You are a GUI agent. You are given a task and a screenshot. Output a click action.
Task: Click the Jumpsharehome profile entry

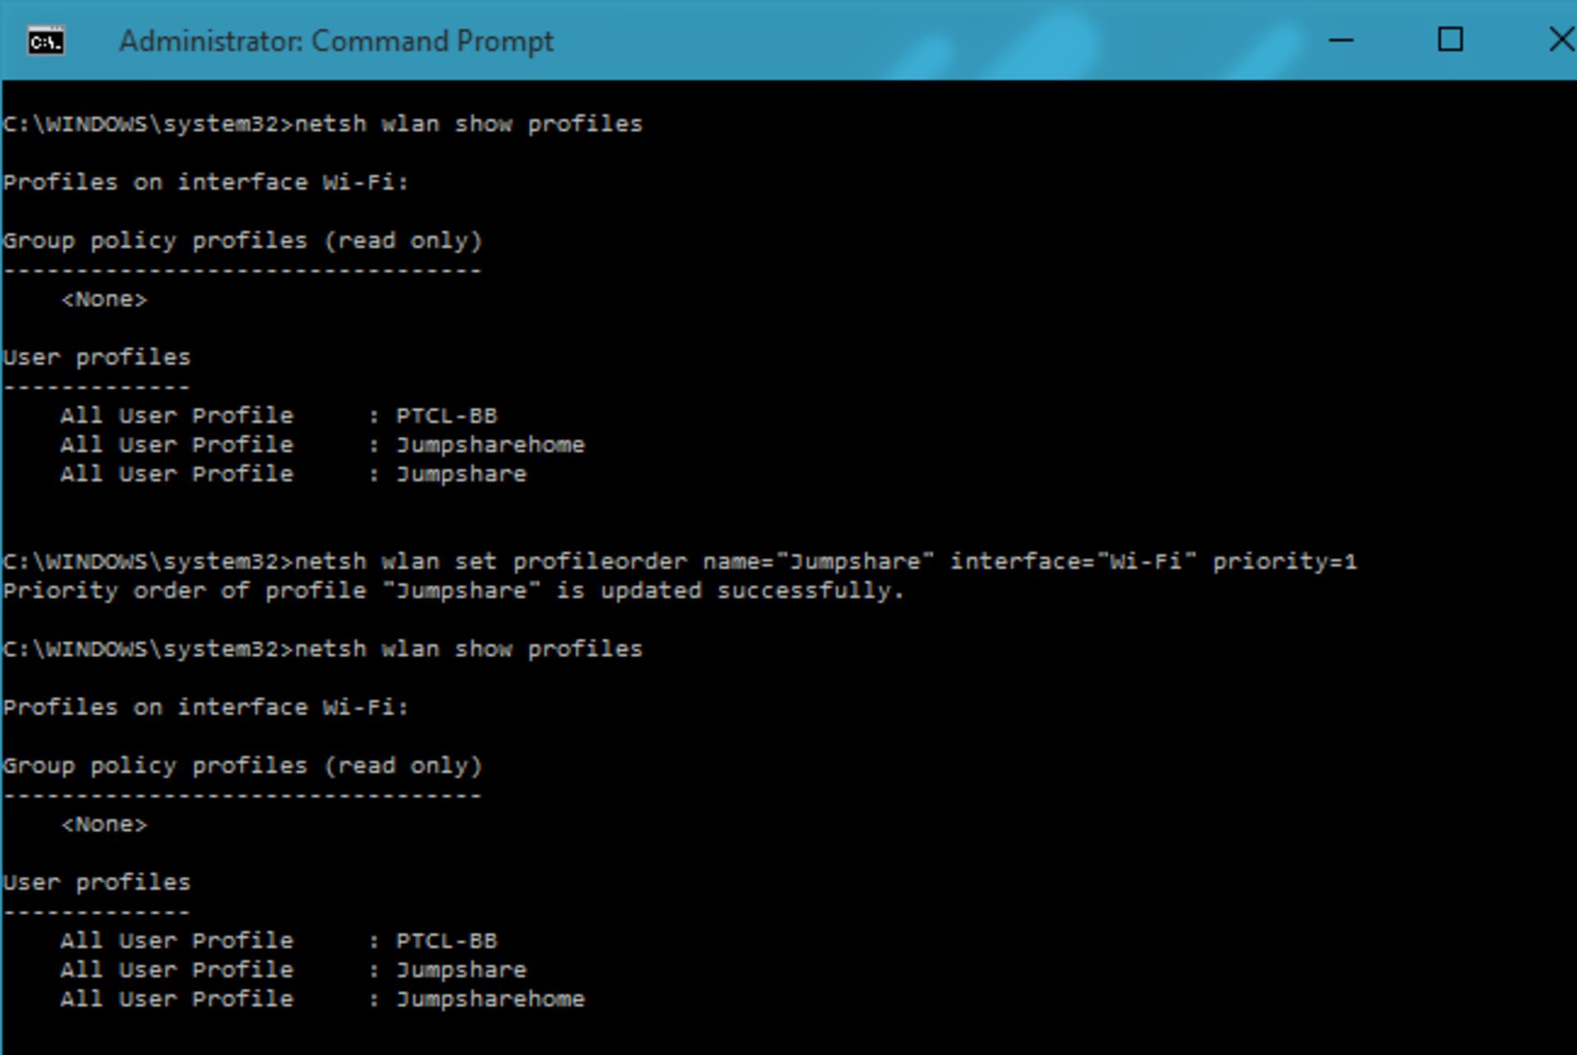coord(489,445)
